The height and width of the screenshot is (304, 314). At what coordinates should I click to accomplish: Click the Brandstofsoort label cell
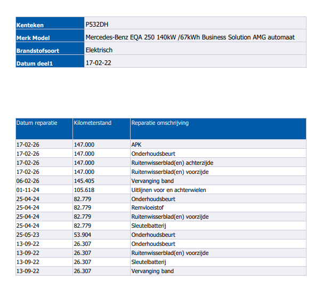[50, 49]
